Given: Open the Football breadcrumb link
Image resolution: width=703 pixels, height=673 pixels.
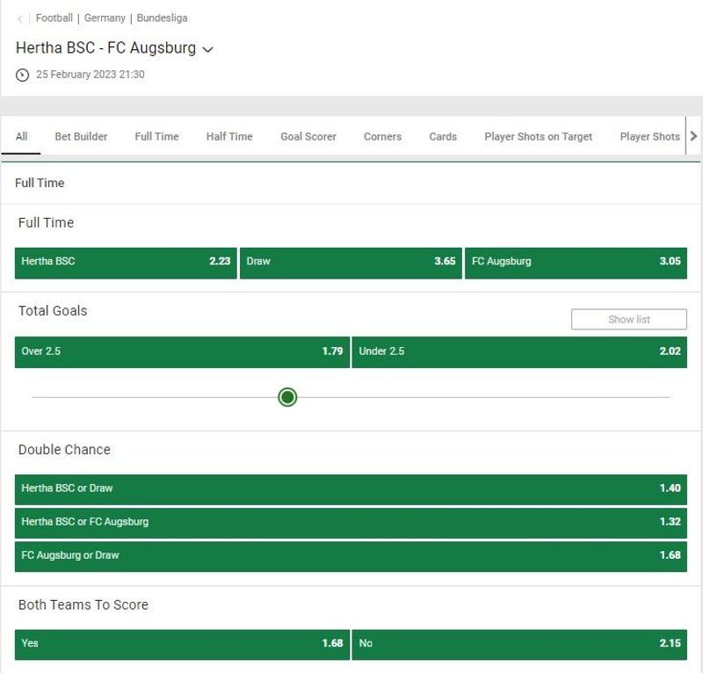Looking at the screenshot, I should 54,18.
